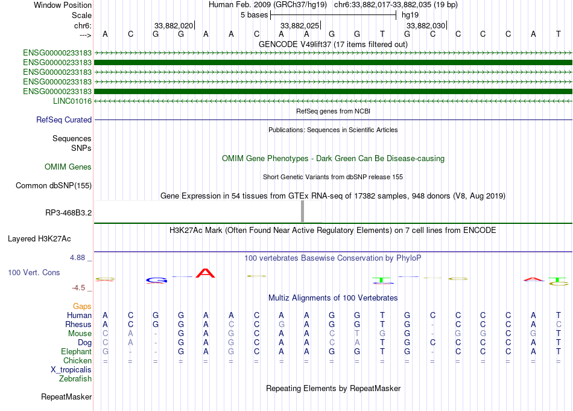Click the 33,882,025 ruler position marker

(x=300, y=25)
